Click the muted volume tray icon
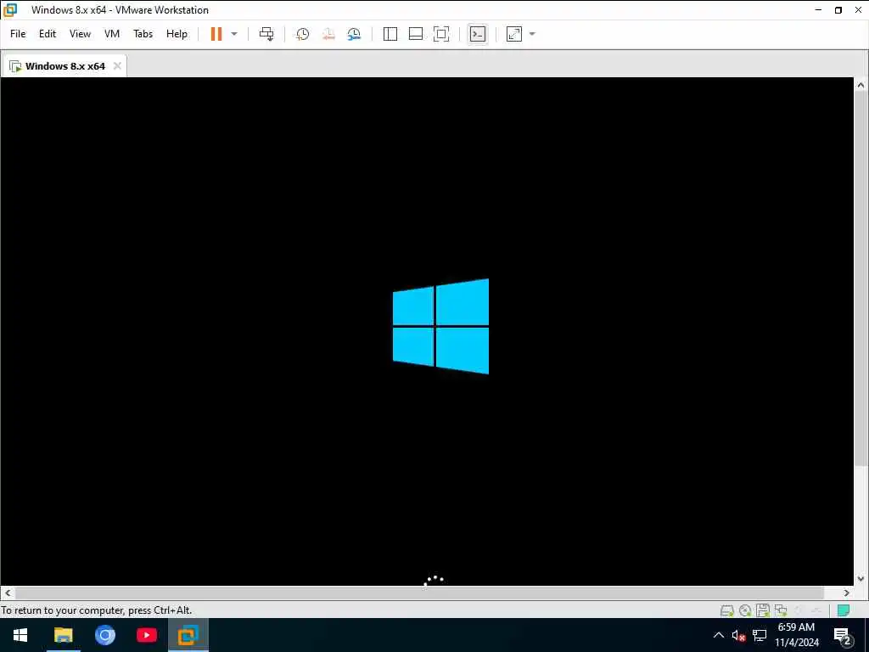This screenshot has height=652, width=869. coord(738,635)
